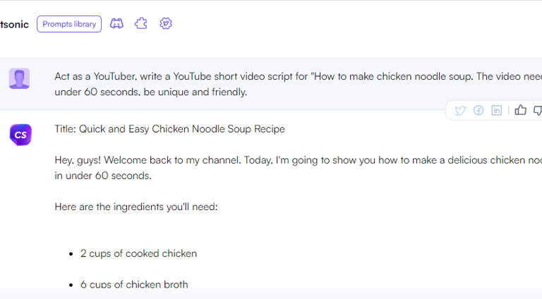The image size is (542, 299).
Task: Like the response with thumbs up
Action: [x=521, y=110]
